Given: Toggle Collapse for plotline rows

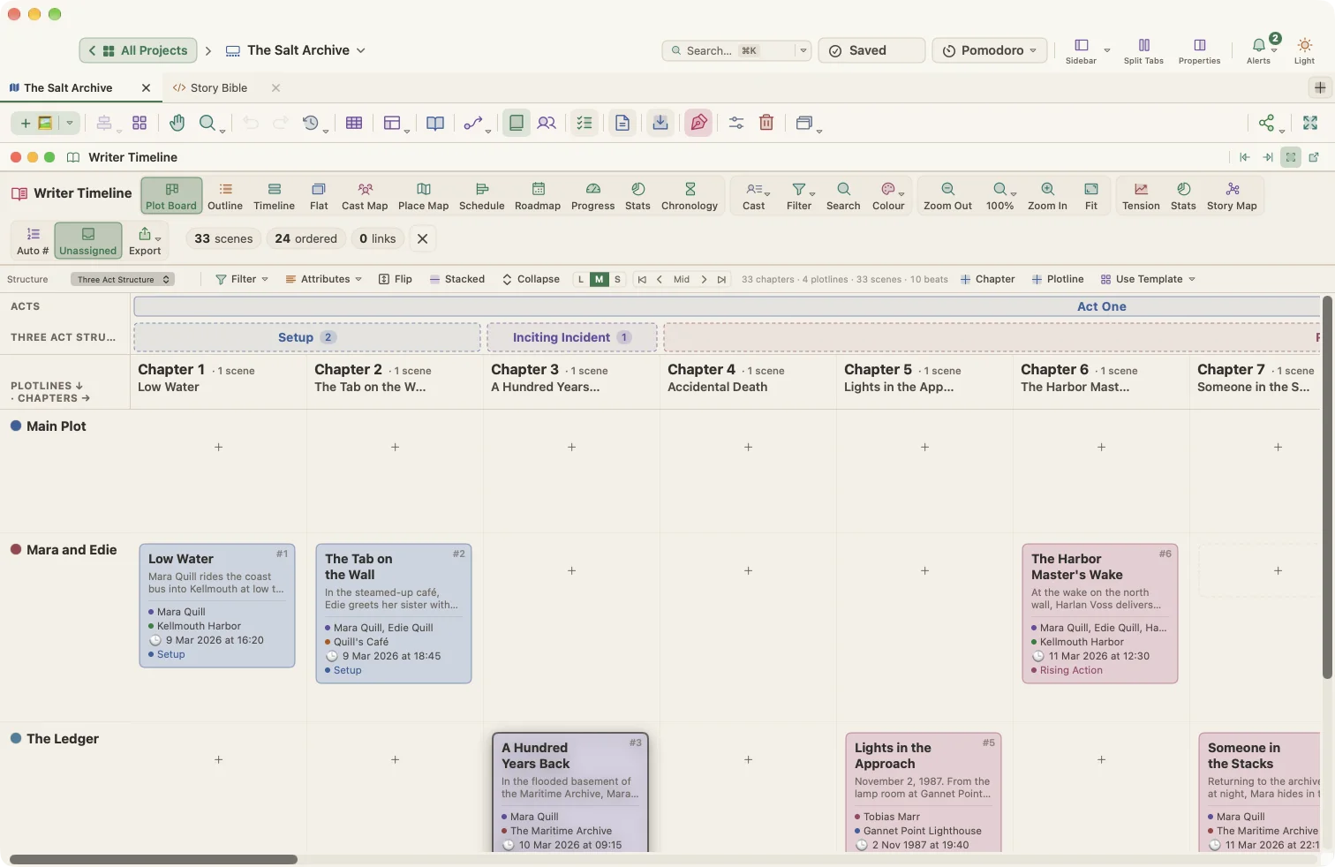Looking at the screenshot, I should click(x=531, y=279).
